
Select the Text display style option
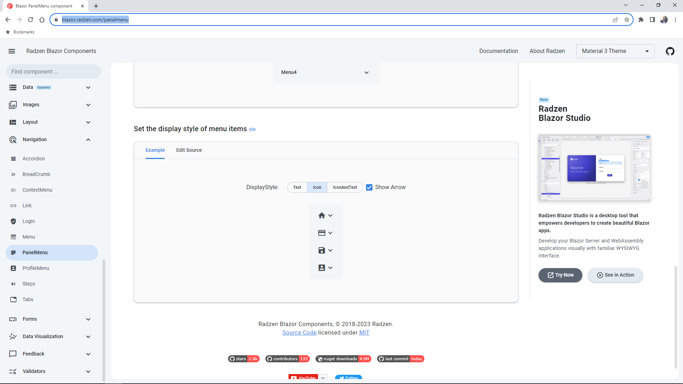click(x=297, y=187)
